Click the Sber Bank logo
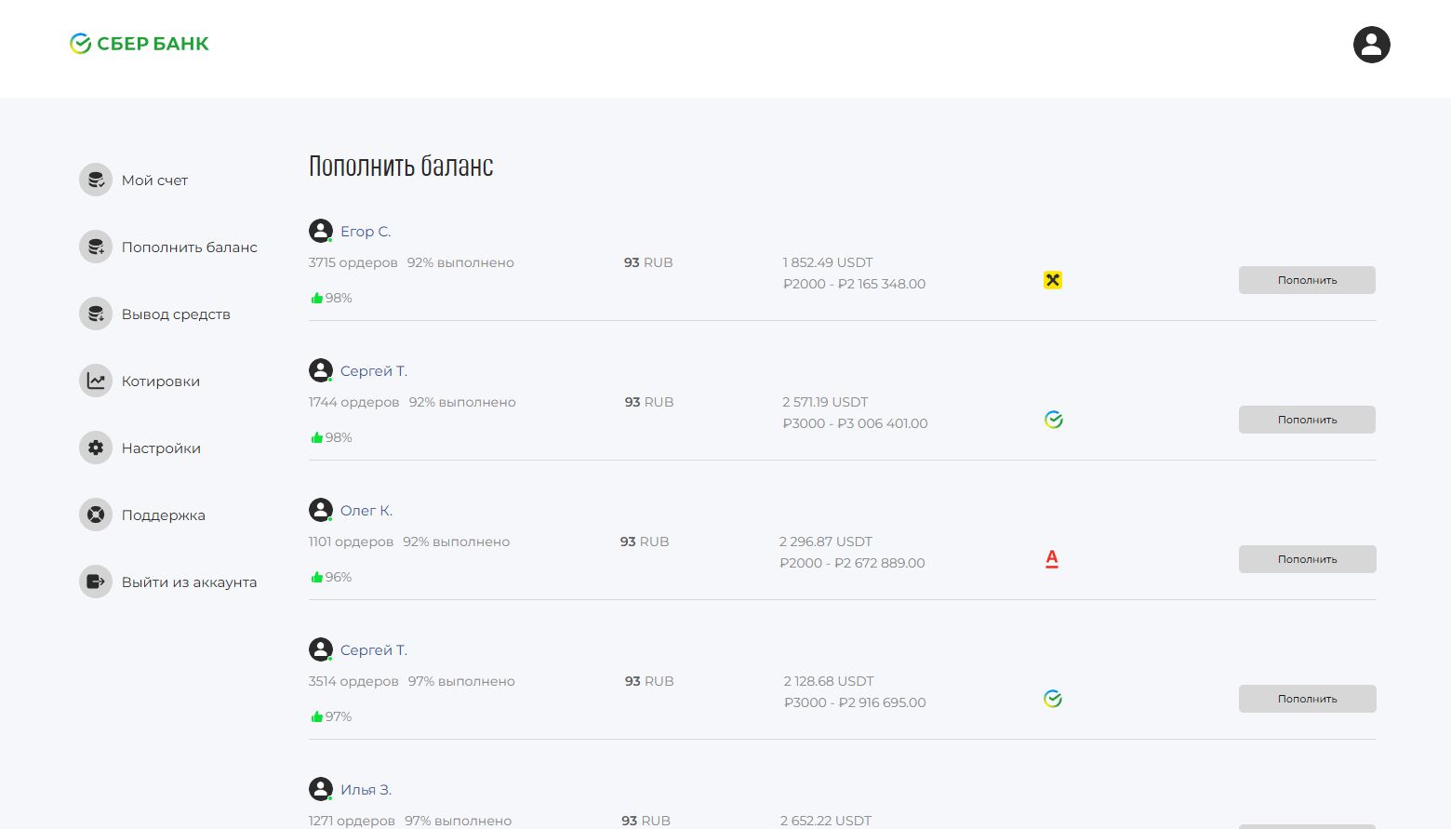The image size is (1451, 829). point(140,44)
